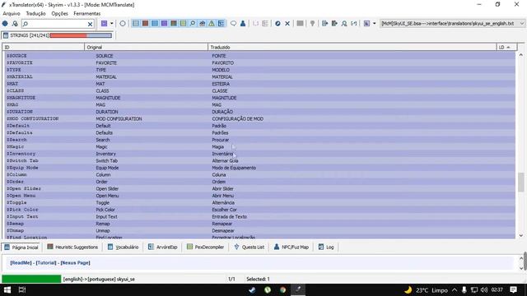Screen dimensions: 527x296
Task: Open the skyui_se_english.txt file combo box
Action: [x=452, y=24]
